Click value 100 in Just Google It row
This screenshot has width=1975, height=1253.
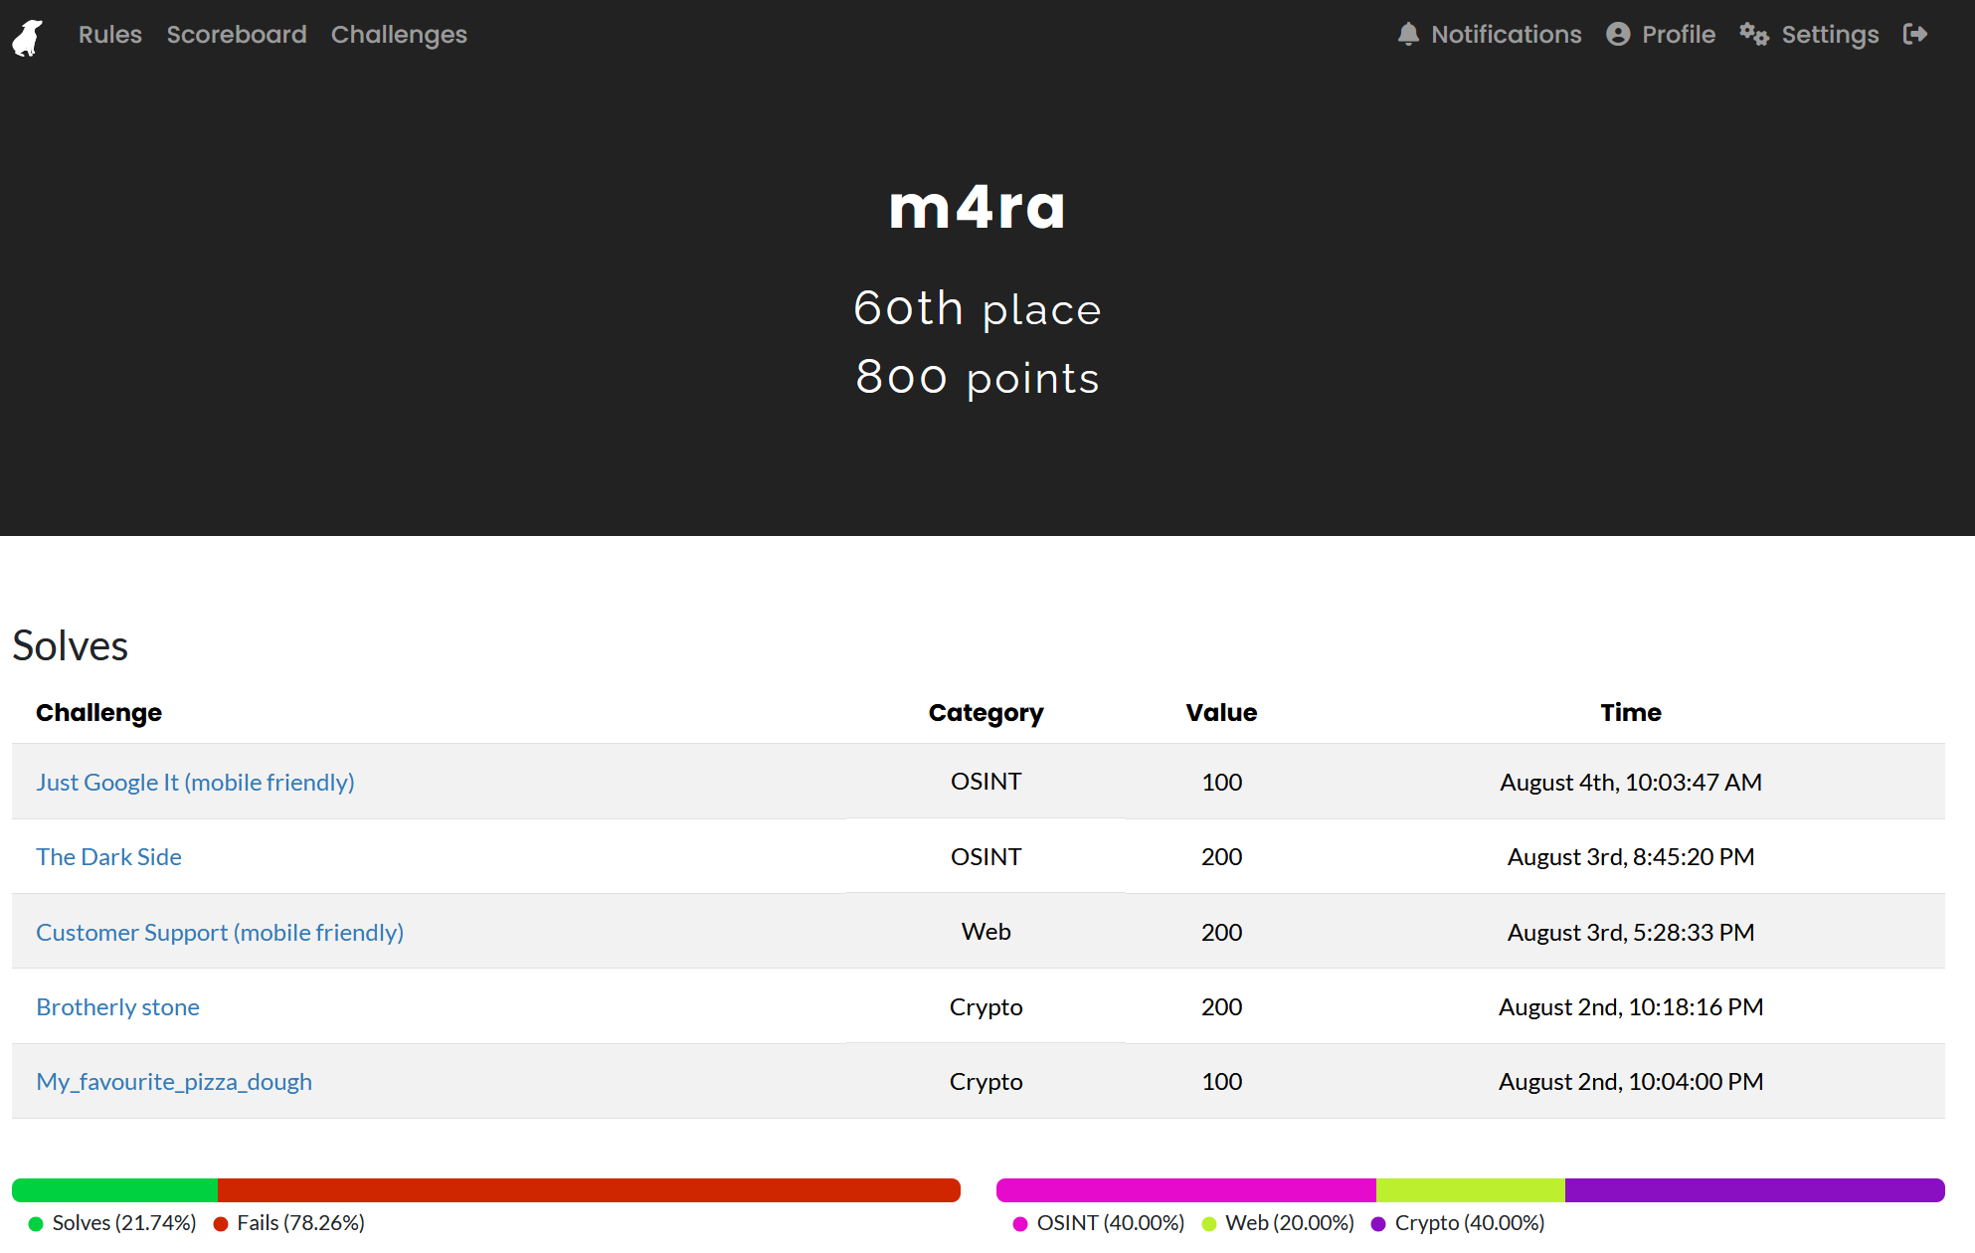coord(1221,783)
